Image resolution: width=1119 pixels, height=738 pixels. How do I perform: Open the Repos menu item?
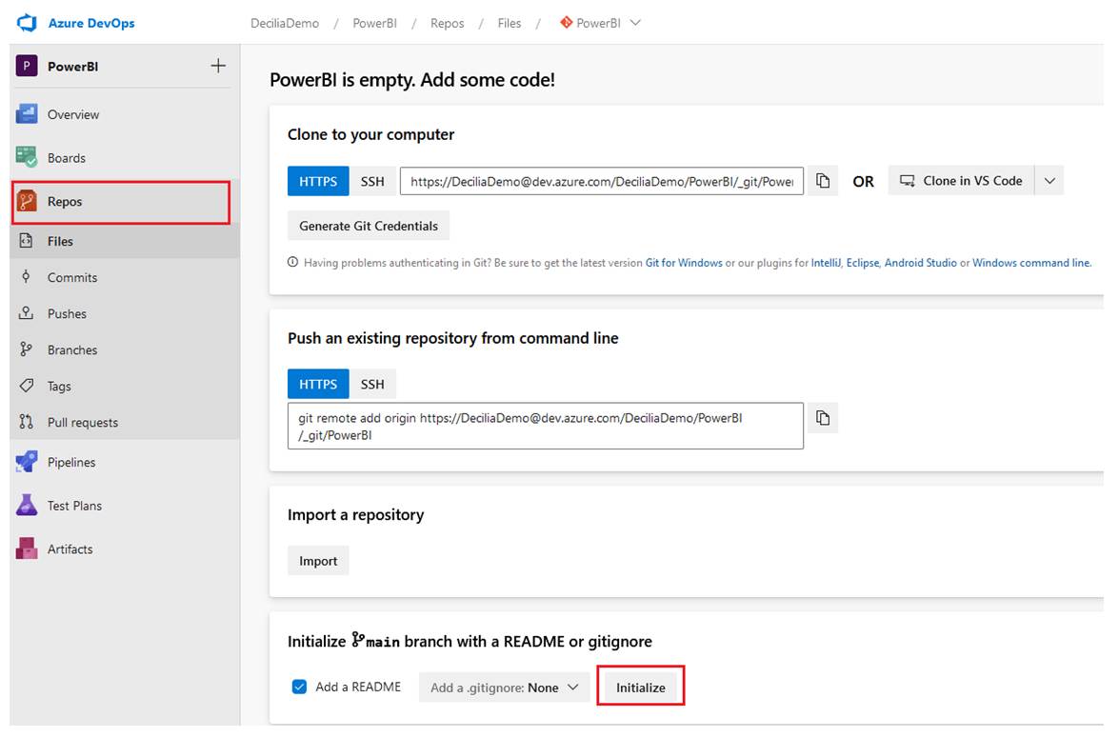[x=121, y=202]
